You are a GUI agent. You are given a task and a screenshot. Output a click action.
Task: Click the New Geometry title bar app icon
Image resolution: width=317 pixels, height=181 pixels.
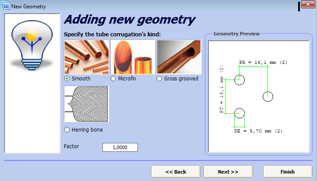tap(6, 6)
